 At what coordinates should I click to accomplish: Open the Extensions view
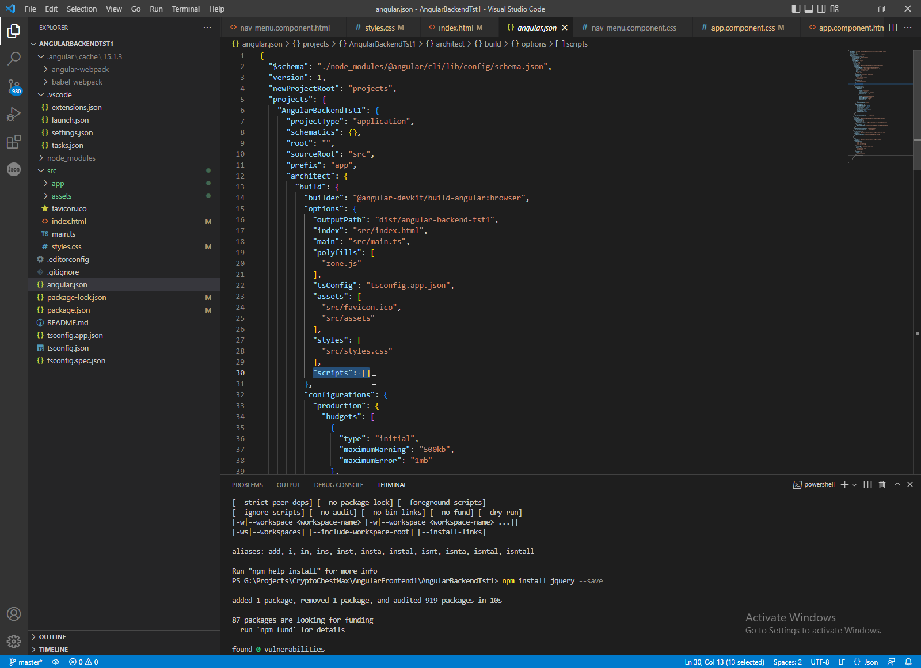click(14, 142)
